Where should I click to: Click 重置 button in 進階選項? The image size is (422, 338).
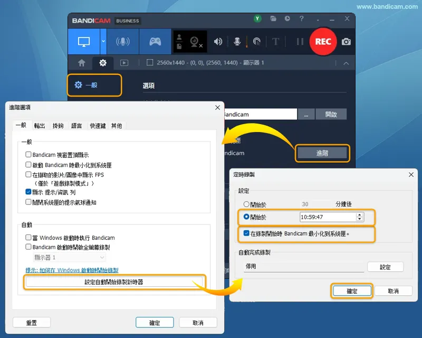coord(32,323)
